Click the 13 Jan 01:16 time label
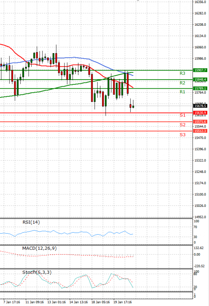Viewport: 209px width, 306px height. click(57, 302)
